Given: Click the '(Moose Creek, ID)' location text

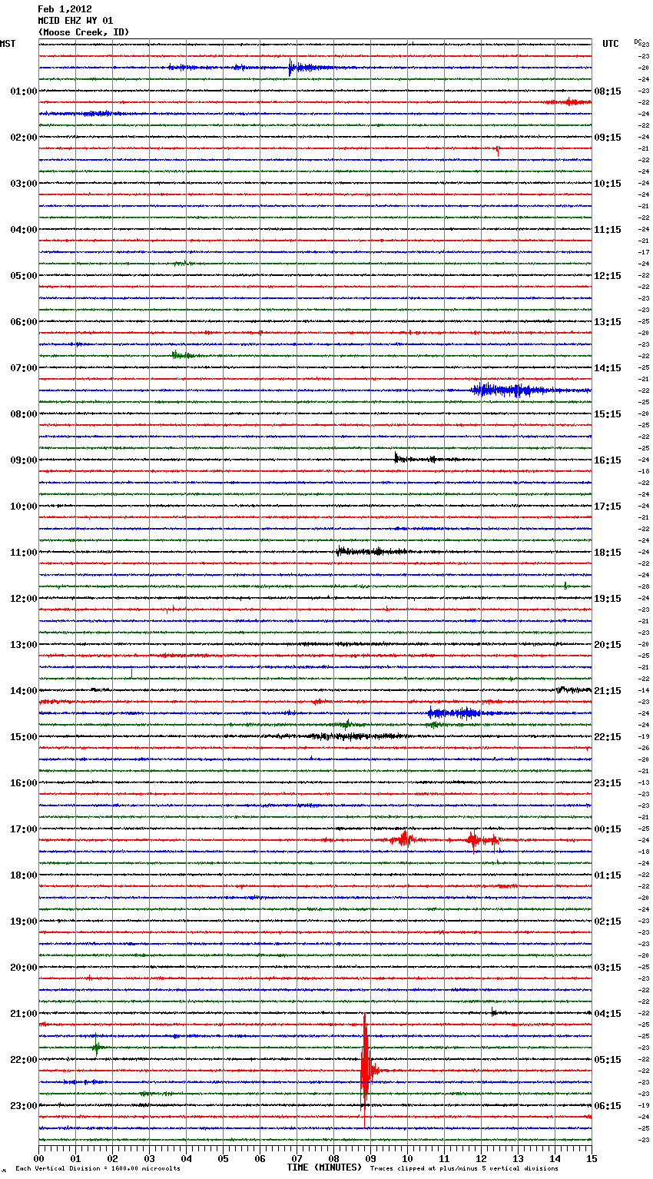Looking at the screenshot, I should 84,32.
